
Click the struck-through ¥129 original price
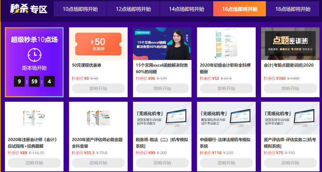(x=162, y=78)
